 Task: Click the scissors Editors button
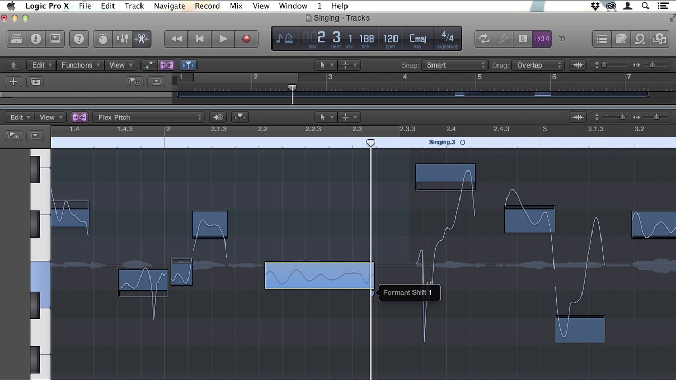pyautogui.click(x=141, y=39)
